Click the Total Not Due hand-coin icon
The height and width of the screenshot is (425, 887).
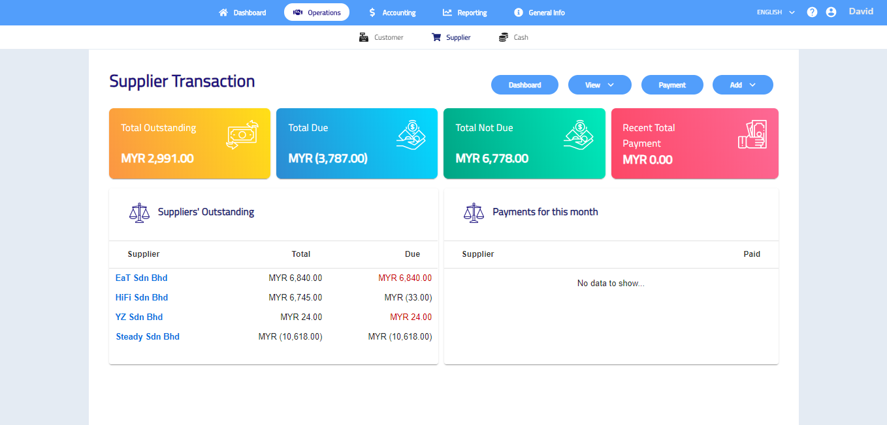click(578, 135)
